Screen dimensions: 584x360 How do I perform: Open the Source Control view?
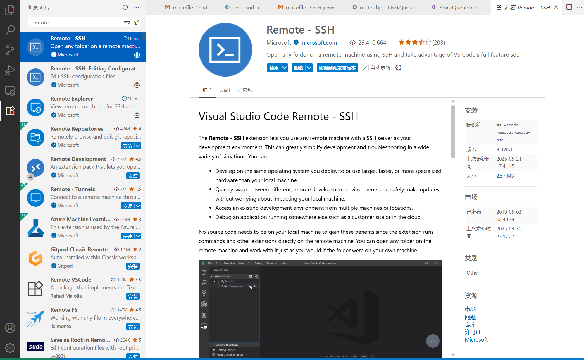(x=10, y=50)
